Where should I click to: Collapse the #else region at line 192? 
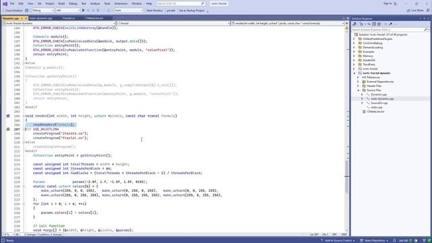point(24,63)
